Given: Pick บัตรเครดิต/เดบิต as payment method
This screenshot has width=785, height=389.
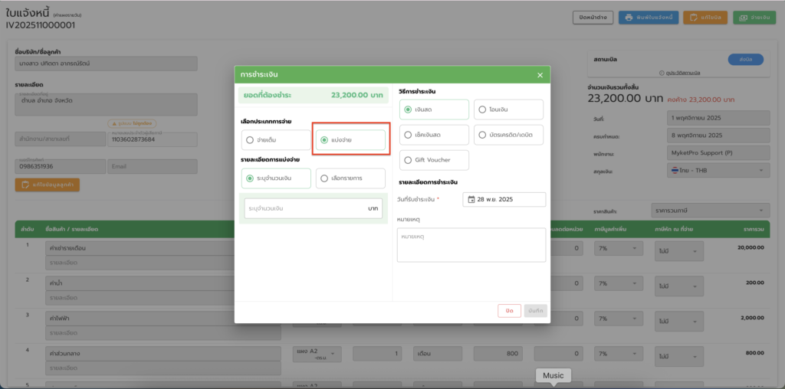Looking at the screenshot, I should pos(481,135).
